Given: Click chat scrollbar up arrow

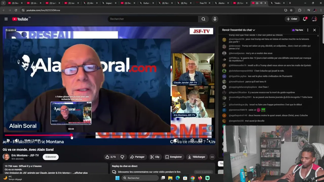Looking at the screenshot, I should [x=318, y=36].
